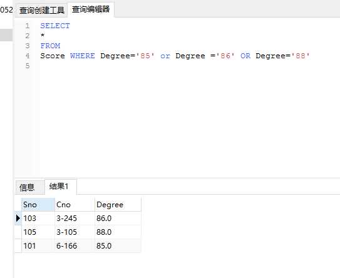
Task: Click line number 1 in the gutter
Action: (x=28, y=26)
